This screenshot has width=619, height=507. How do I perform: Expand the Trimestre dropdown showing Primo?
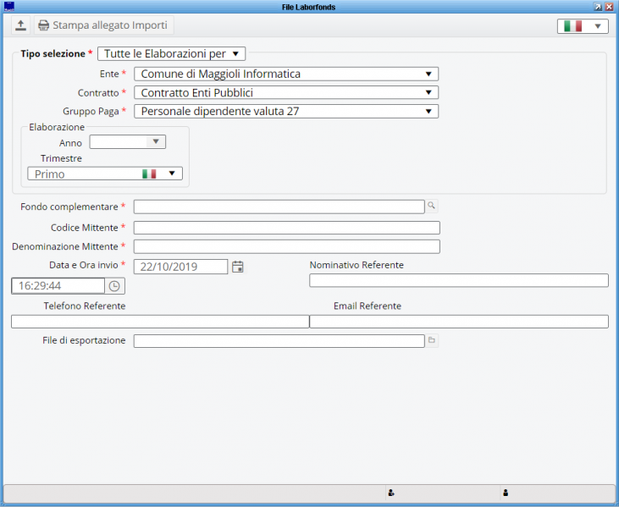(105, 174)
